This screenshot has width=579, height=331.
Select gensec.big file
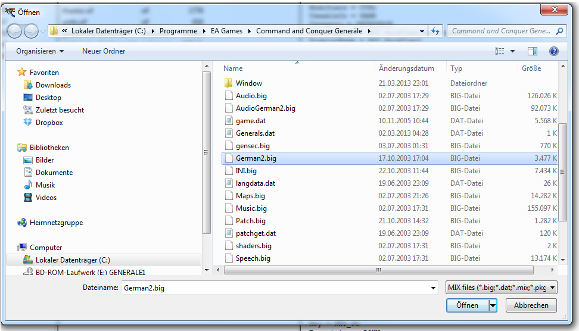pos(253,146)
